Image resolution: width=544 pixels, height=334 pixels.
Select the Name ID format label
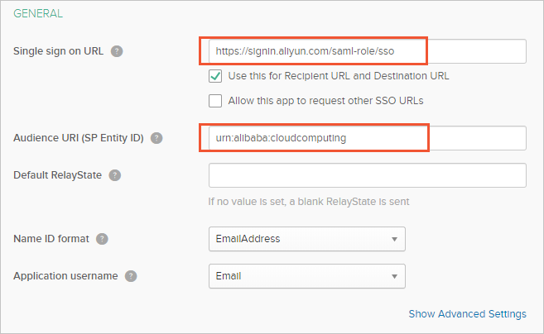[51, 239]
